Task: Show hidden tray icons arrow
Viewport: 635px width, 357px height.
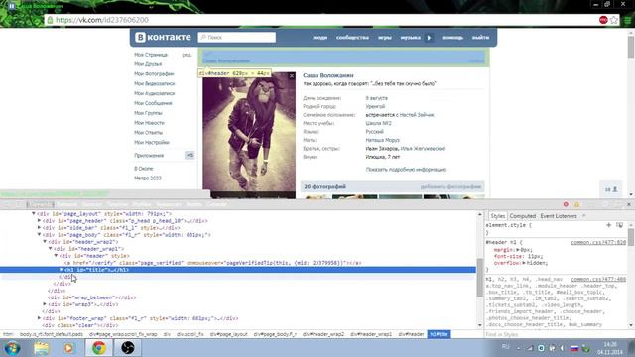Action: tap(518, 348)
